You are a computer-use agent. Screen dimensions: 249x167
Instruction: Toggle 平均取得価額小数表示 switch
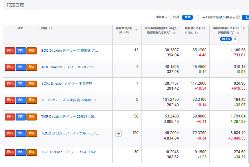245,17
